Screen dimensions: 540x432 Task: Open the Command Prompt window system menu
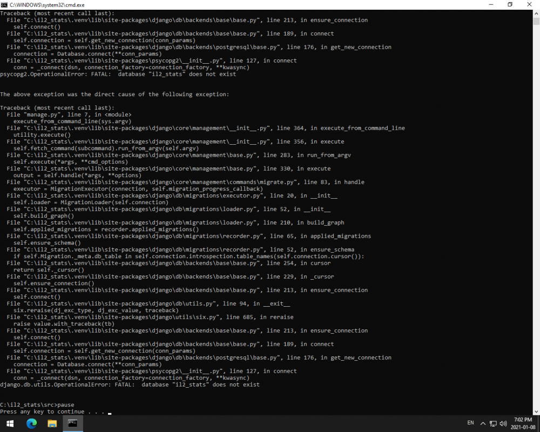tap(5, 4)
